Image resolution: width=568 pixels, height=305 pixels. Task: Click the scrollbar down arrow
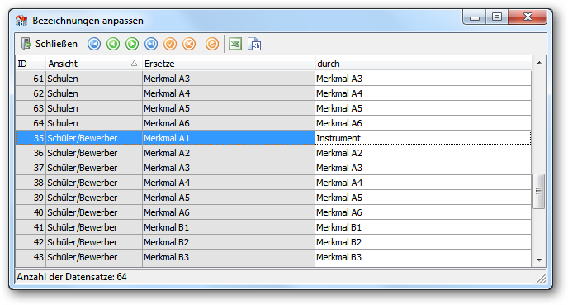tap(539, 260)
